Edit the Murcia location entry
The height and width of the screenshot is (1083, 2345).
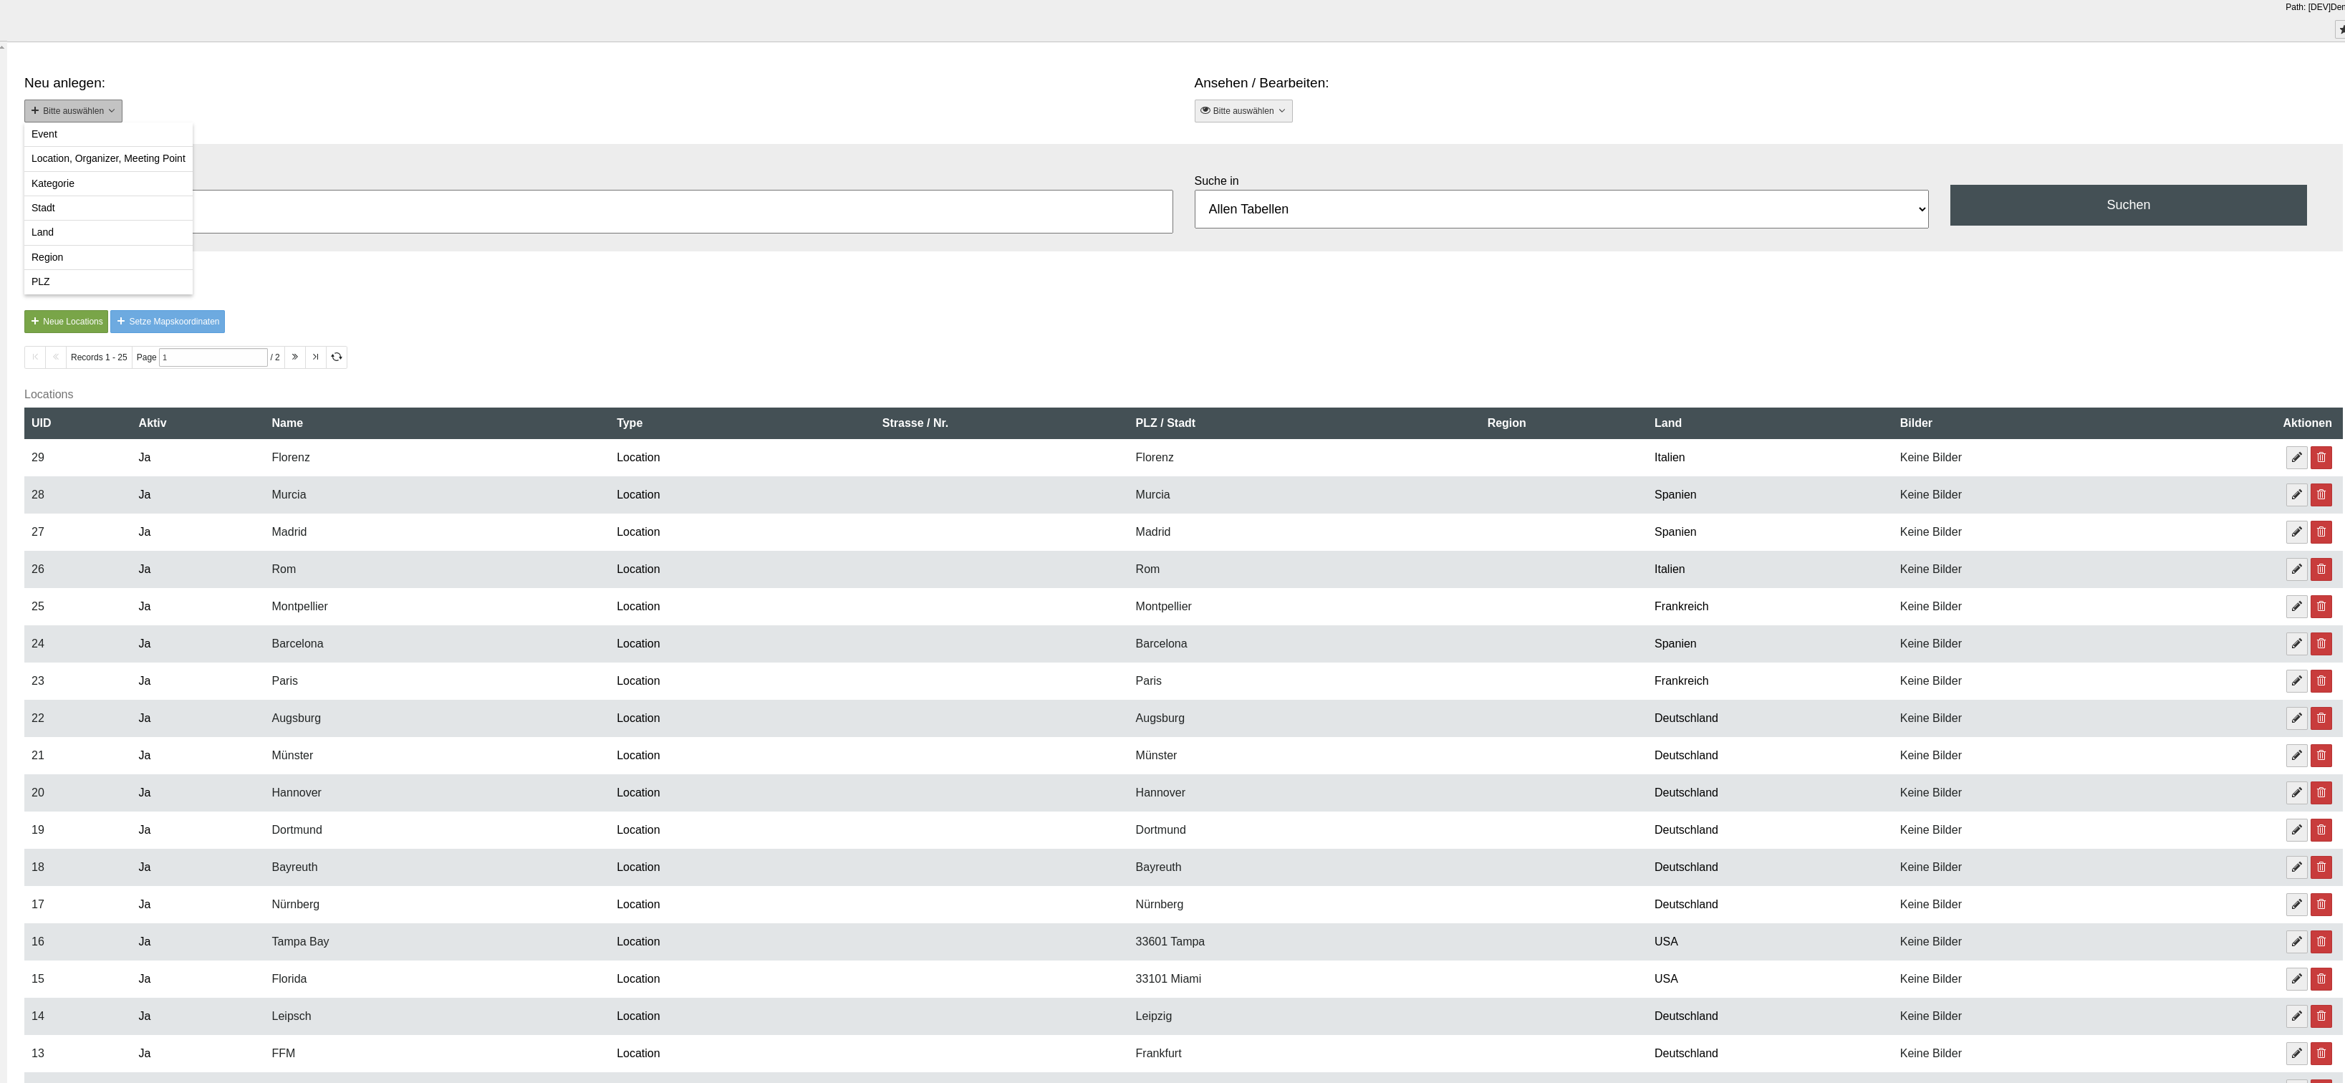pos(2297,495)
